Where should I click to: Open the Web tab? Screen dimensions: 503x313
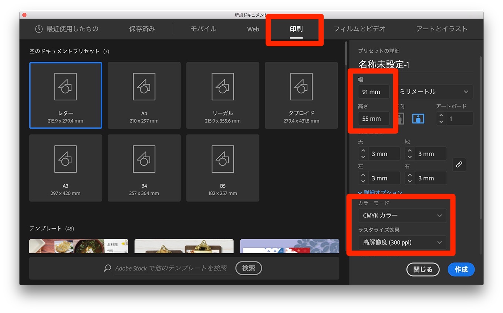point(253,29)
